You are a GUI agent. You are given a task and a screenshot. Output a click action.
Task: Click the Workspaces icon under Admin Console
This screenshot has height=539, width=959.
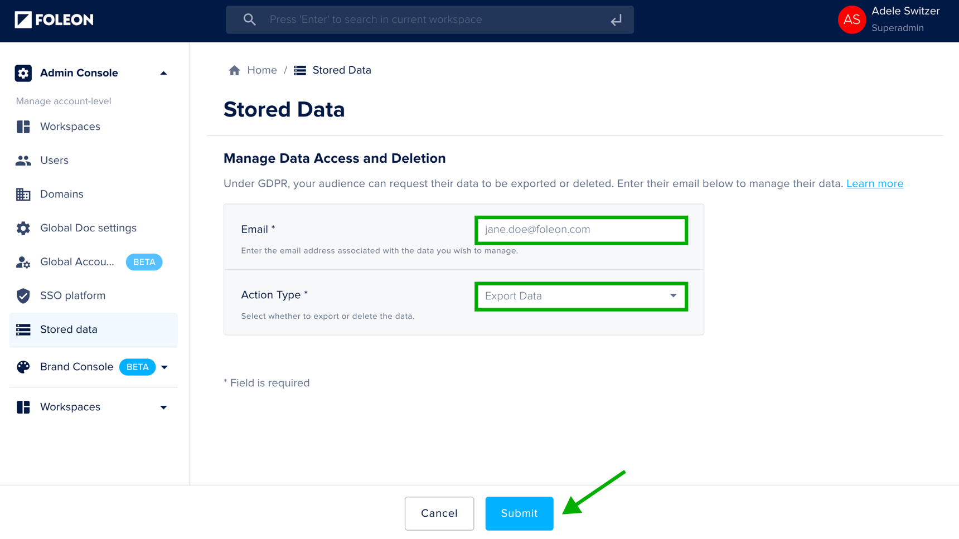23,127
